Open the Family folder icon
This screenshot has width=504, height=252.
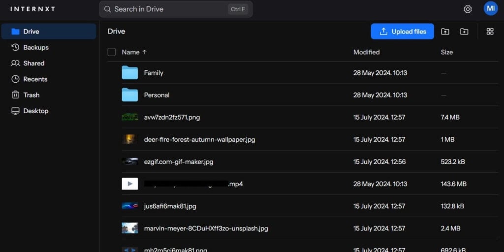click(129, 73)
